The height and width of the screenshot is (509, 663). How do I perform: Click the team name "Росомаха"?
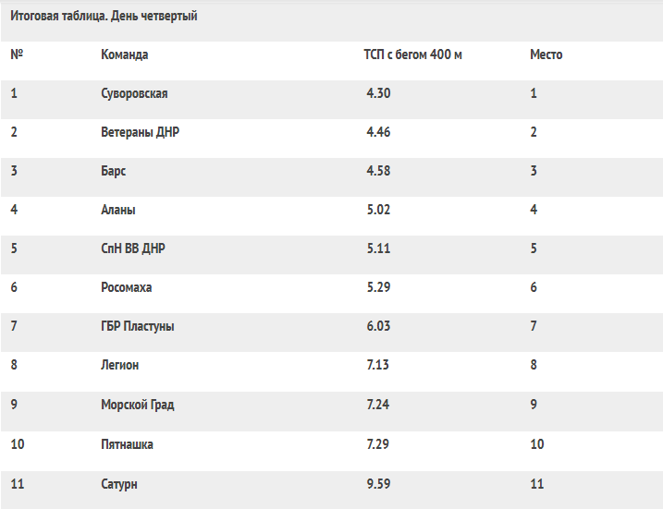[126, 287]
